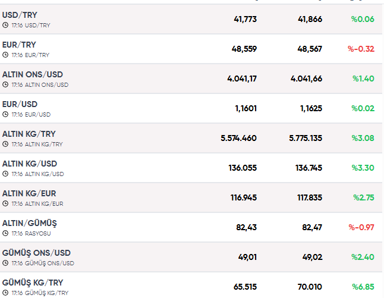Click the clock icon under USD/TRY
384x298 pixels.
[5, 25]
